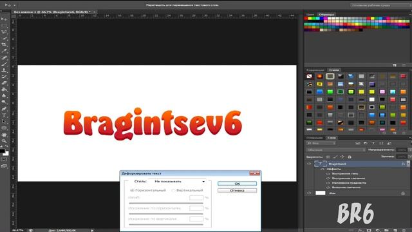Collapse effects list via fx arrow on Bragintsev6

(408, 164)
